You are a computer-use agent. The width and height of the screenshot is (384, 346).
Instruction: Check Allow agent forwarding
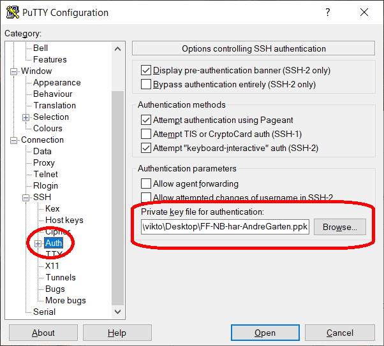coord(145,184)
